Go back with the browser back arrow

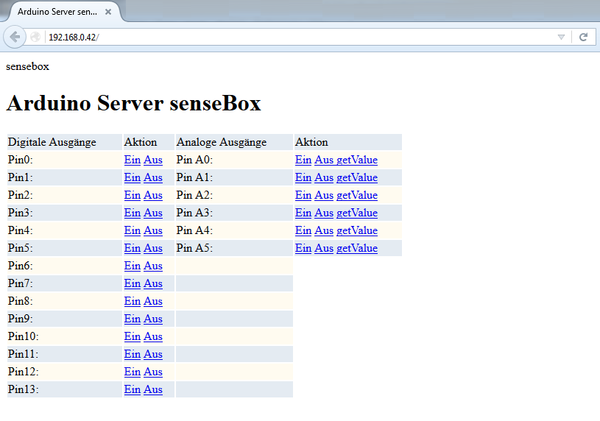[15, 37]
